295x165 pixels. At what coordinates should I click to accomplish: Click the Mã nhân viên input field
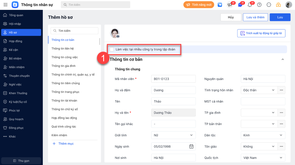173,79
